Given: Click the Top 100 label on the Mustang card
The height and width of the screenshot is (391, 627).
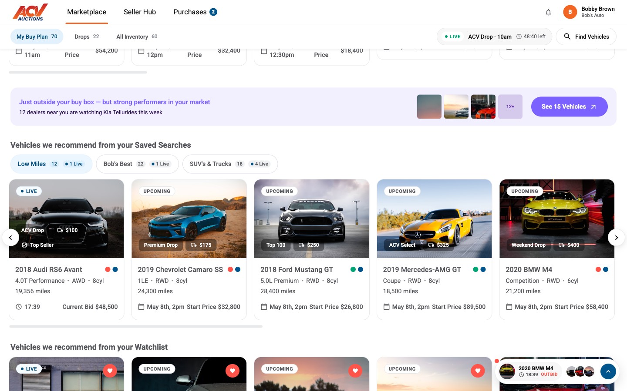Looking at the screenshot, I should pyautogui.click(x=276, y=245).
